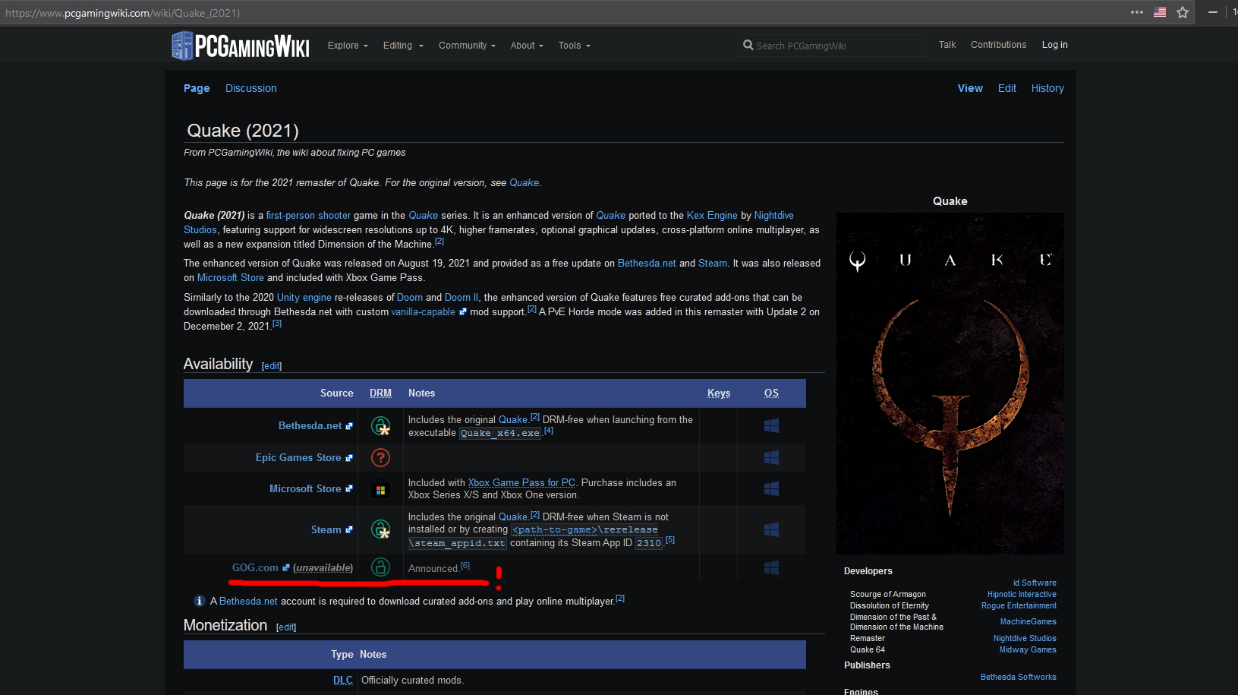
Task: Expand the Explore dropdown menu
Action: pos(348,46)
